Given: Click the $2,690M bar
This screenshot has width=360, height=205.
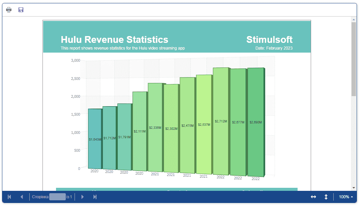Looking at the screenshot, I should pos(256,122).
